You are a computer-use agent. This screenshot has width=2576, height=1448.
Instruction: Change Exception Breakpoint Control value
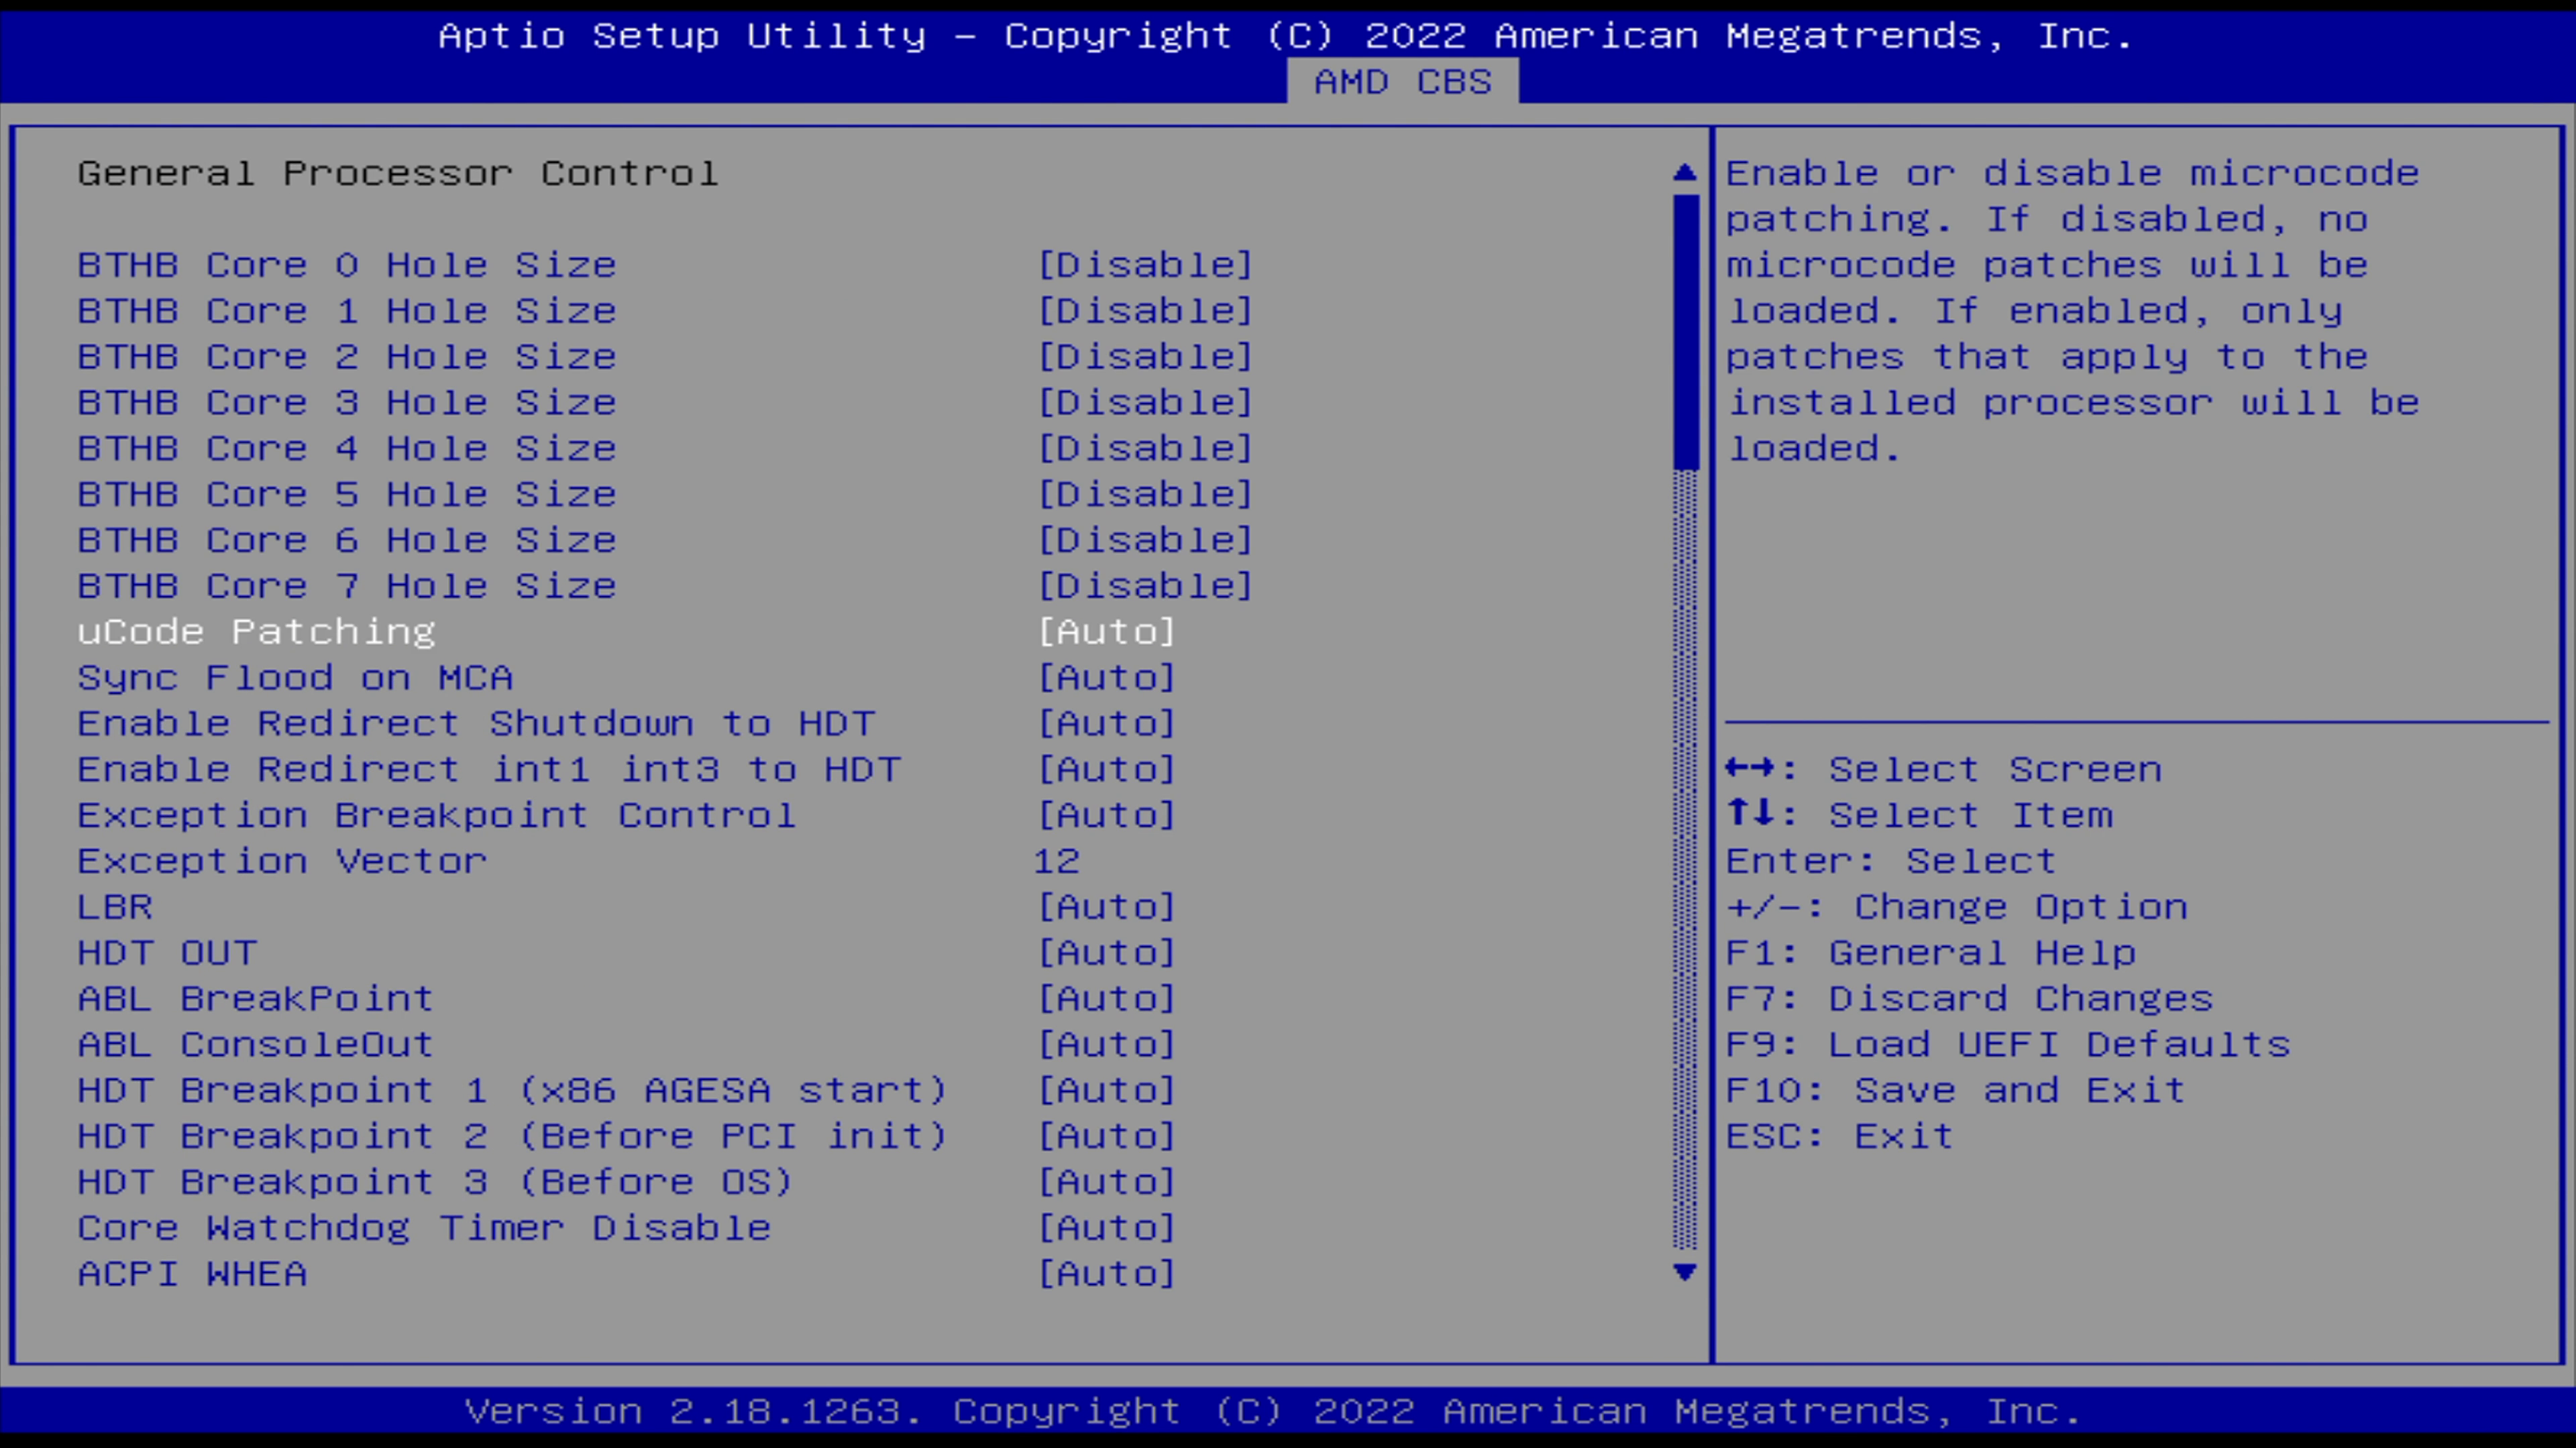[x=1106, y=815]
